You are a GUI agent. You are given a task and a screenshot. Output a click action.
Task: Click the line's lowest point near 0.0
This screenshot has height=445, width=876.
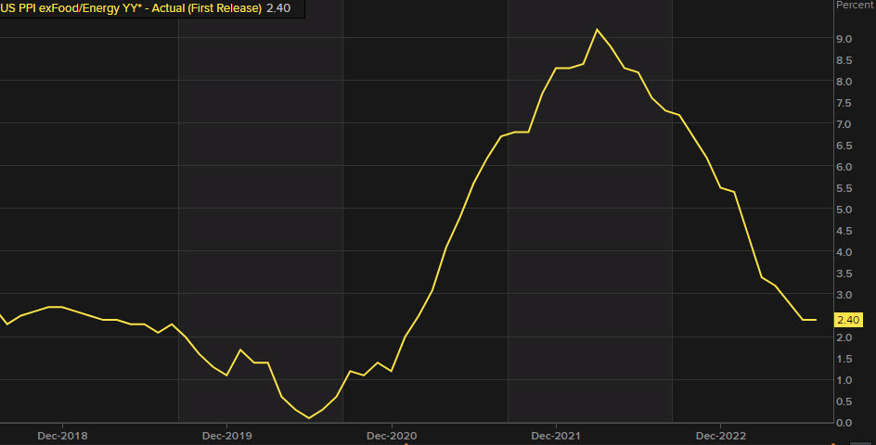[309, 417]
